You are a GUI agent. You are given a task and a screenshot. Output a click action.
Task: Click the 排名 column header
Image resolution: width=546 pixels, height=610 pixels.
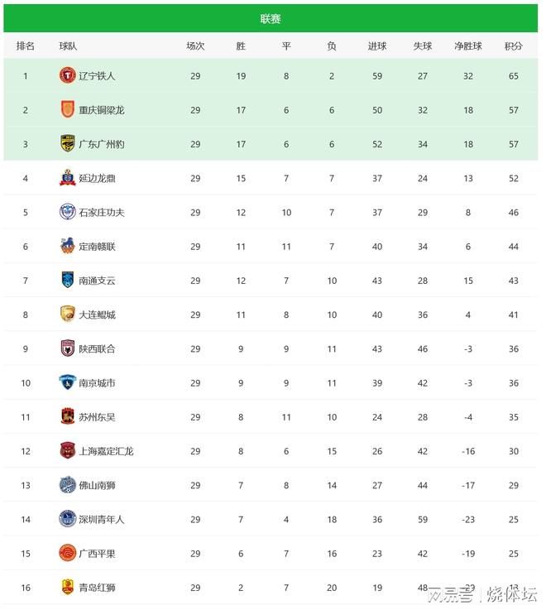coord(26,46)
